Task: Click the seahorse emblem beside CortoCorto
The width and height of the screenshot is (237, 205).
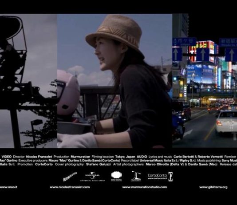Action: (170, 177)
